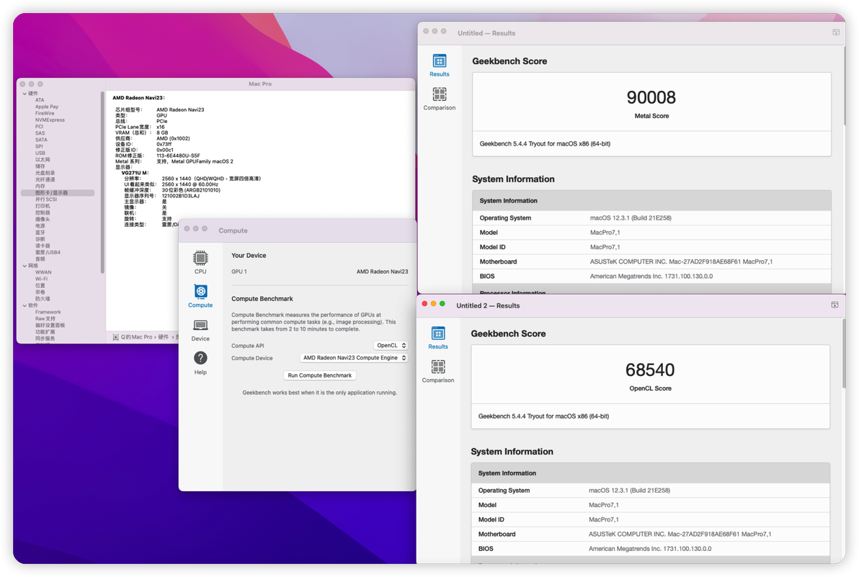Select PCI in the sidebar

[40, 127]
